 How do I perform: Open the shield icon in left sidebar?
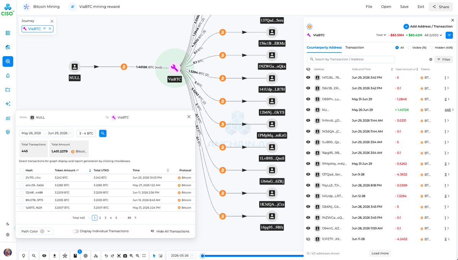click(x=8, y=132)
